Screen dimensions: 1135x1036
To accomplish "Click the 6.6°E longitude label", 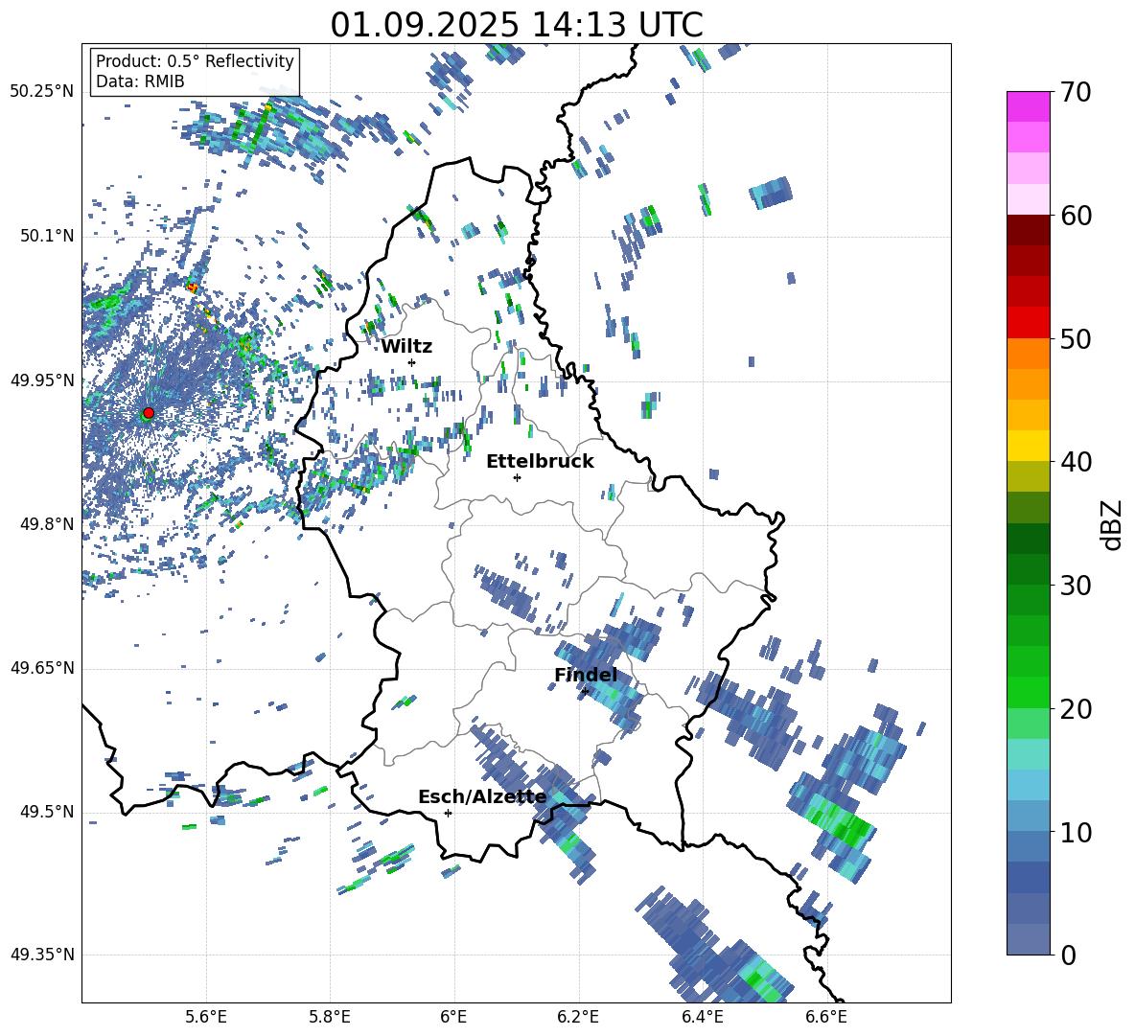I will click(x=826, y=1018).
